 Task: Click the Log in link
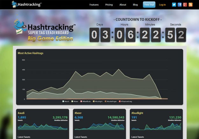[162, 5]
